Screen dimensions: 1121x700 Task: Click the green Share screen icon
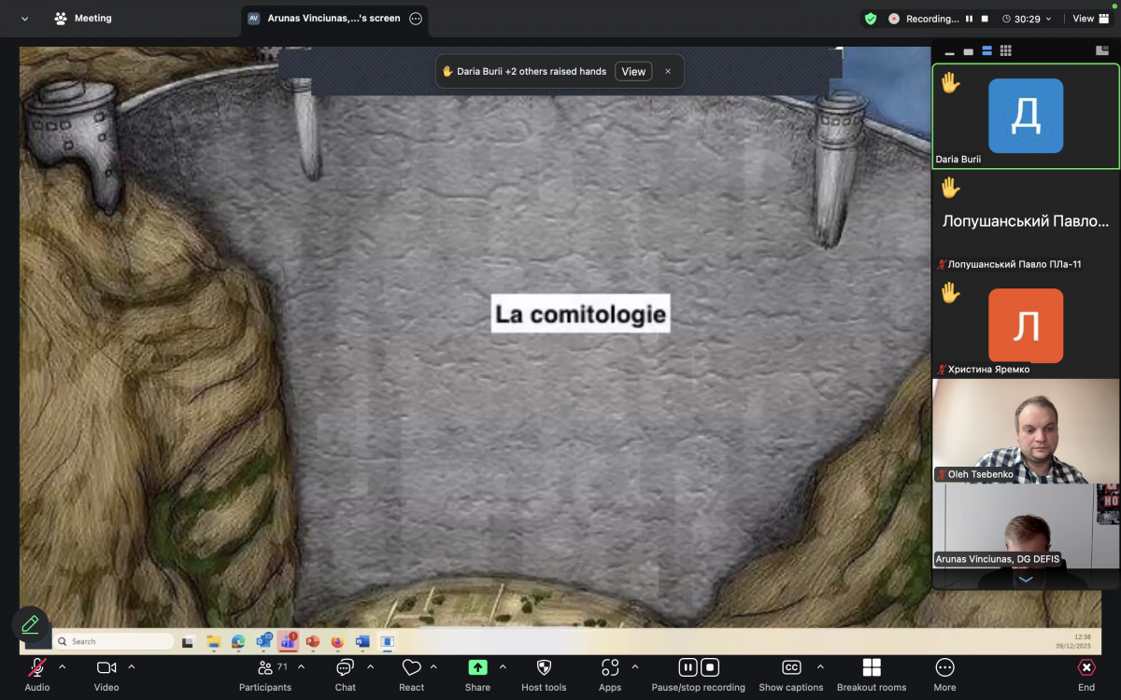click(x=477, y=668)
